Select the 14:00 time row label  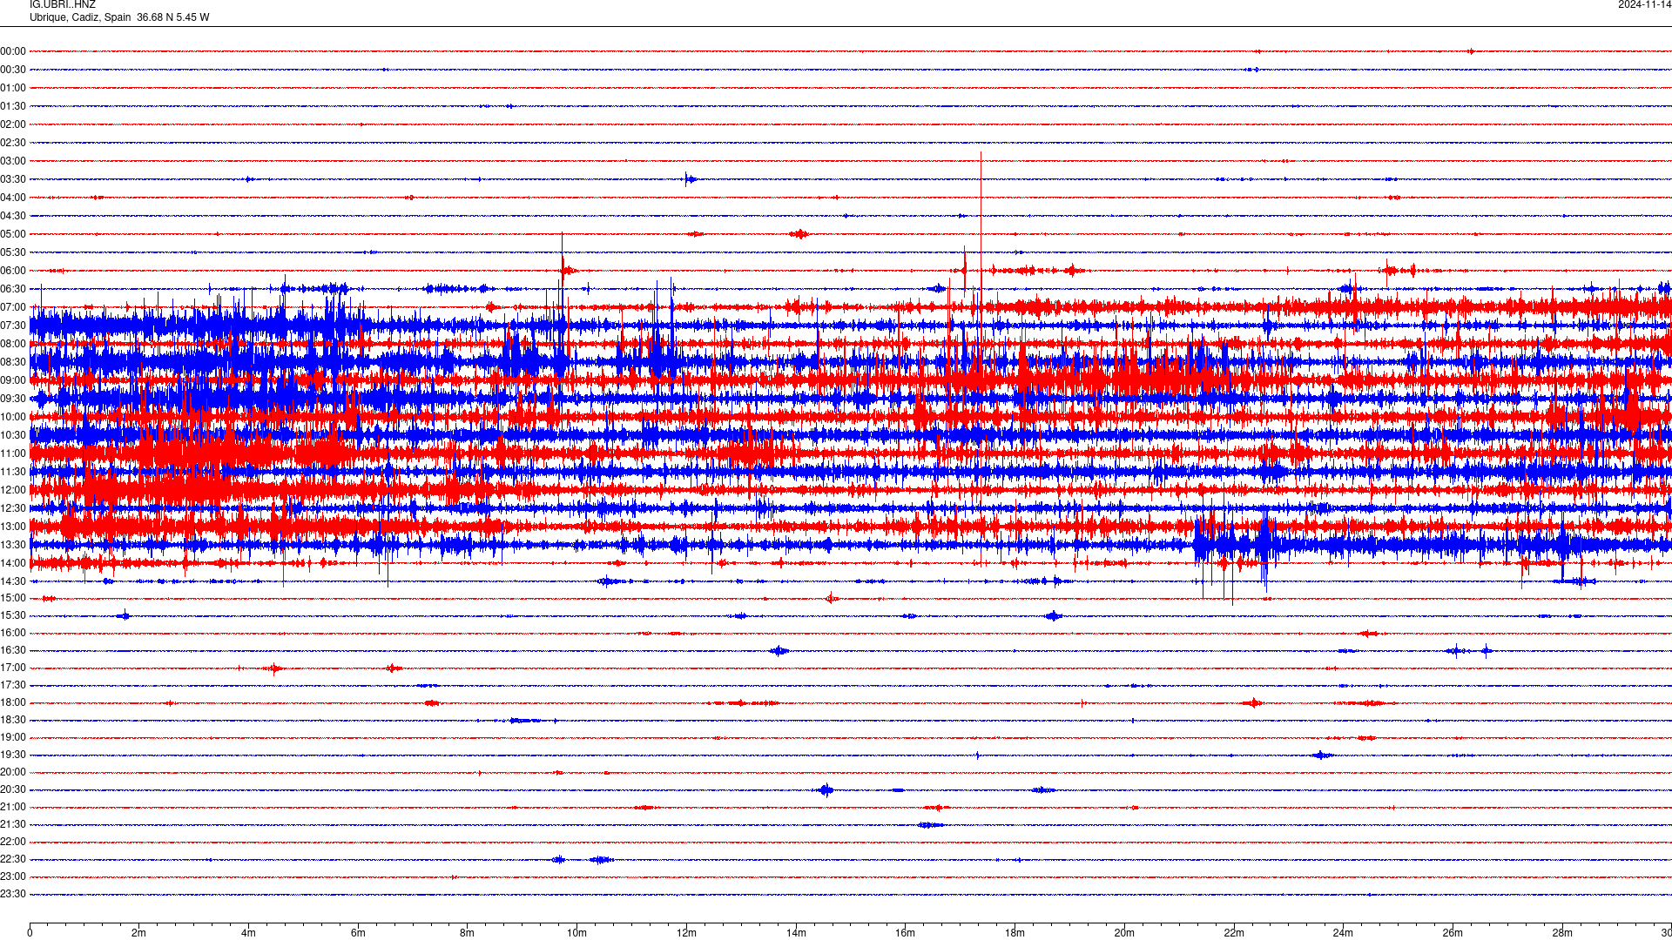tap(13, 563)
